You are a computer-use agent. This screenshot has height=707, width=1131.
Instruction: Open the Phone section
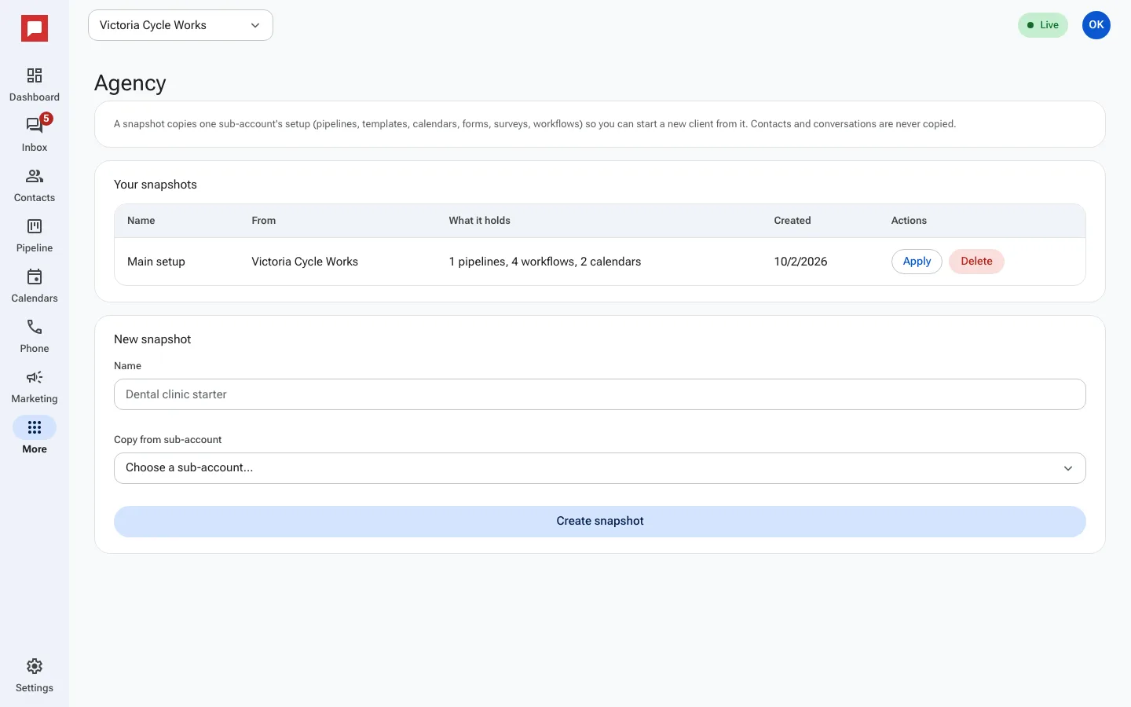point(35,336)
